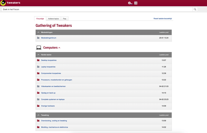Open Complete systemen en laptops forum

coord(53,99)
